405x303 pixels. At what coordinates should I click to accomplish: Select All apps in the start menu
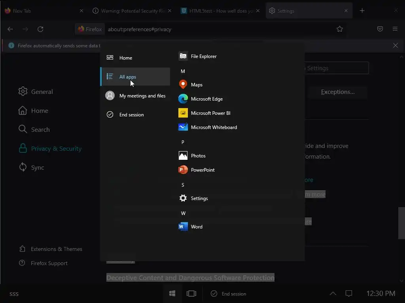(x=135, y=77)
